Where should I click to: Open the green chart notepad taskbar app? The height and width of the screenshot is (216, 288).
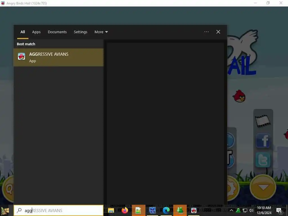coord(138,210)
